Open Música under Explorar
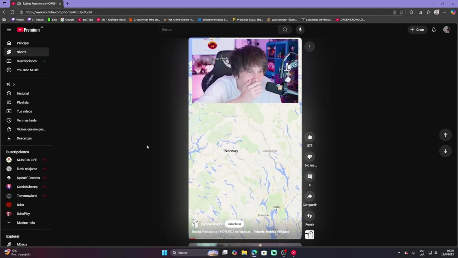Screen dimensions: 458x258 pyautogui.click(x=26, y=244)
